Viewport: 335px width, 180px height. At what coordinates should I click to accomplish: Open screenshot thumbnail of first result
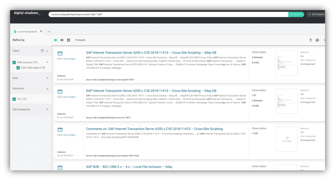coord(287,63)
